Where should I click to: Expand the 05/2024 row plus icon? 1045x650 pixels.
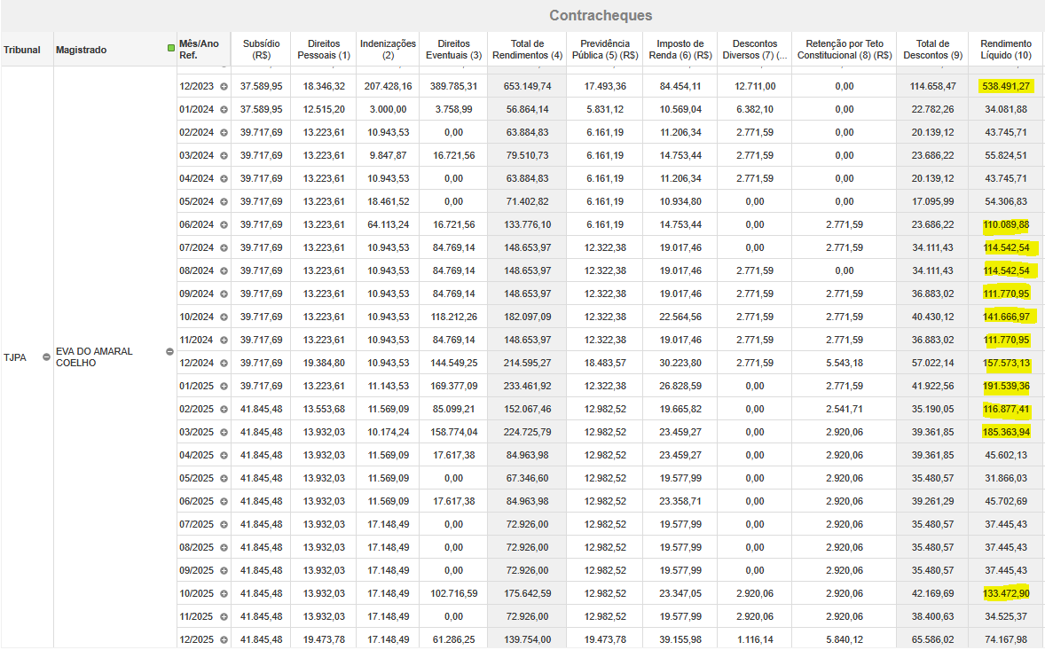pos(224,202)
